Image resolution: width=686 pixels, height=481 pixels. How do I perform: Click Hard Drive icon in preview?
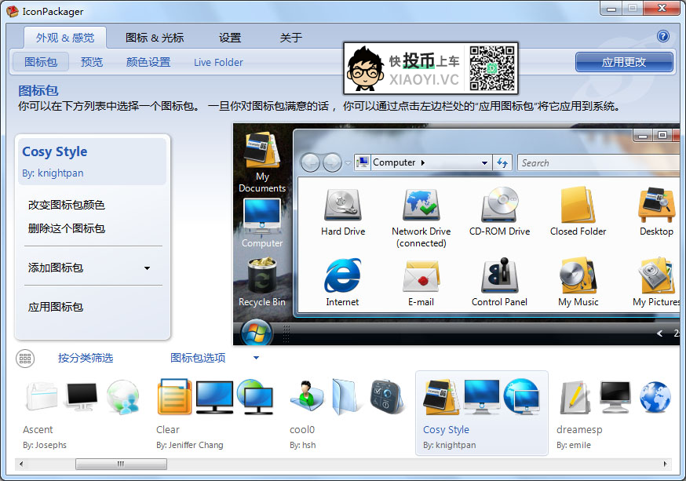343,205
